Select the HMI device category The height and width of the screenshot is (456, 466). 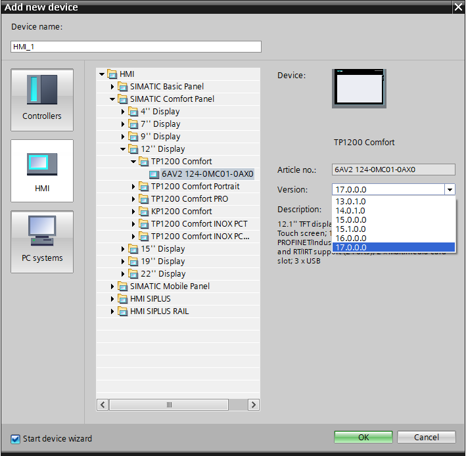point(42,171)
